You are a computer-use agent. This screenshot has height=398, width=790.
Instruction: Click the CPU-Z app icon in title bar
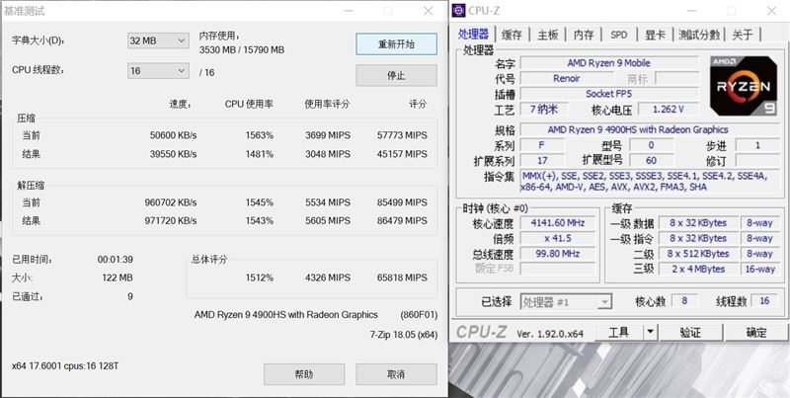[458, 10]
